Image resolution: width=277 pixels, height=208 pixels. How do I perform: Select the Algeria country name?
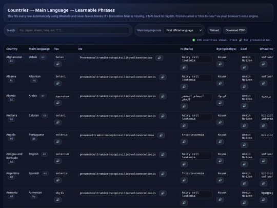pyautogui.click(x=11, y=96)
